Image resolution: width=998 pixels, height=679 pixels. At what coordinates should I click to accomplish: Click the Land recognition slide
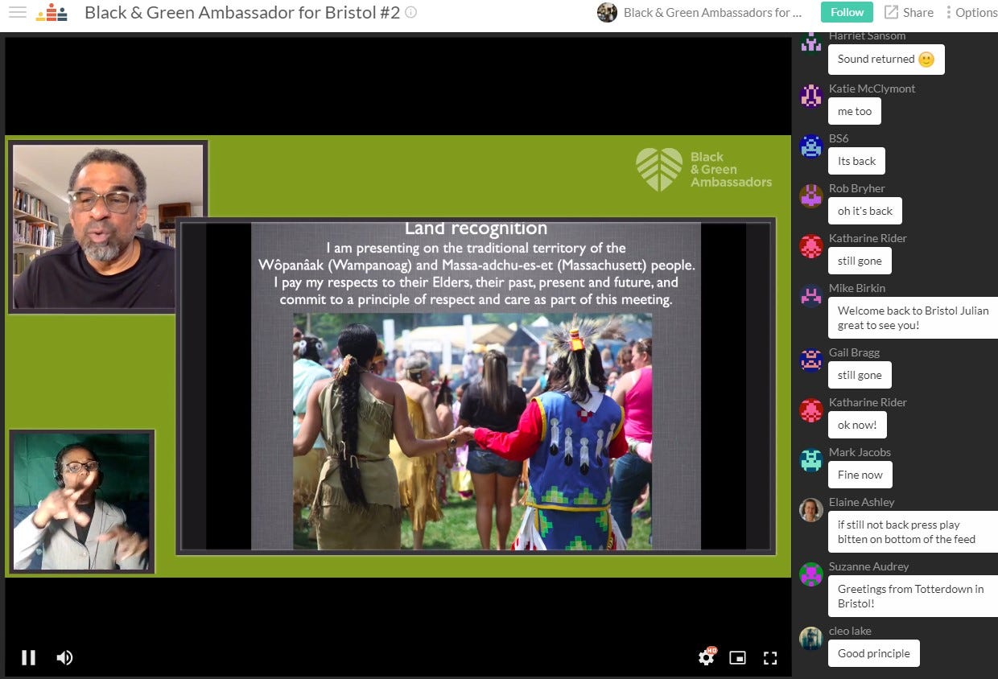point(476,386)
